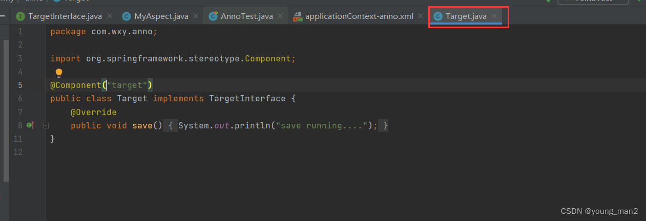The height and width of the screenshot is (221, 646).
Task: Close the Target.java tab
Action: tap(494, 16)
